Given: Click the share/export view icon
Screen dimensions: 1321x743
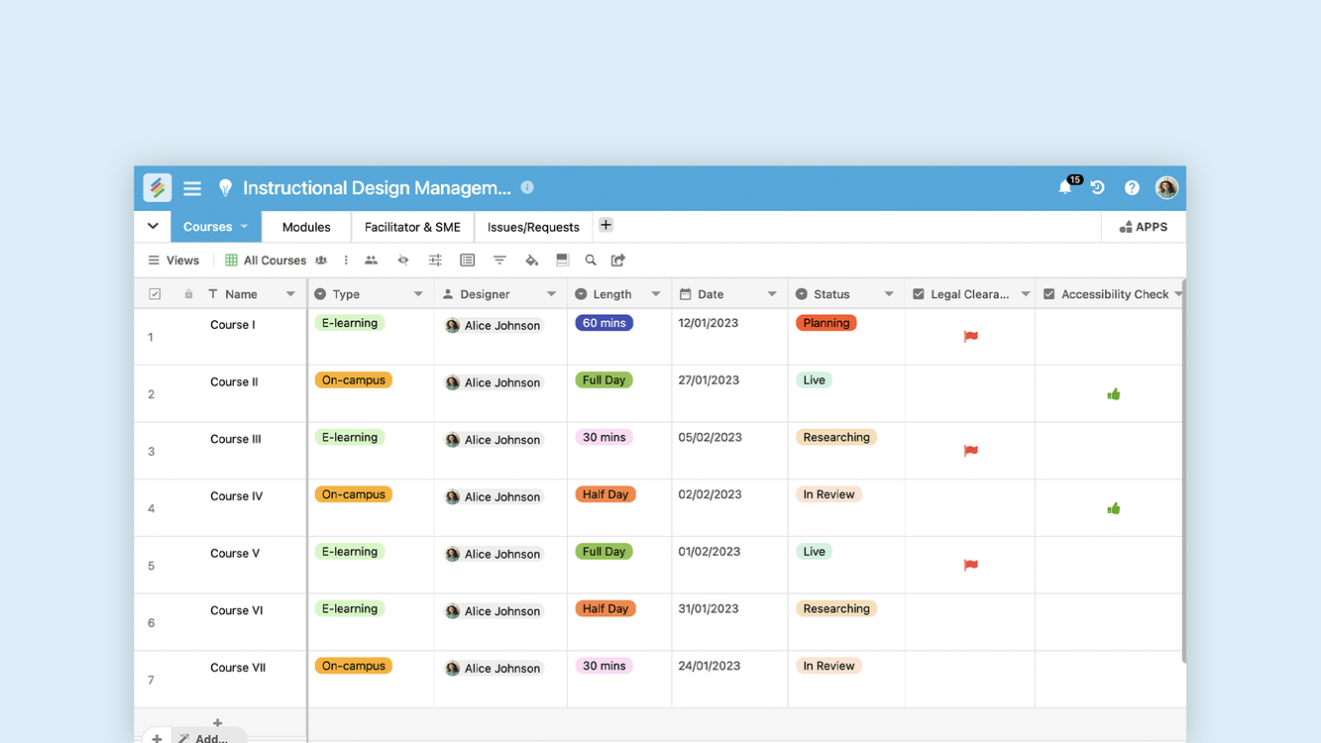Looking at the screenshot, I should click(618, 261).
